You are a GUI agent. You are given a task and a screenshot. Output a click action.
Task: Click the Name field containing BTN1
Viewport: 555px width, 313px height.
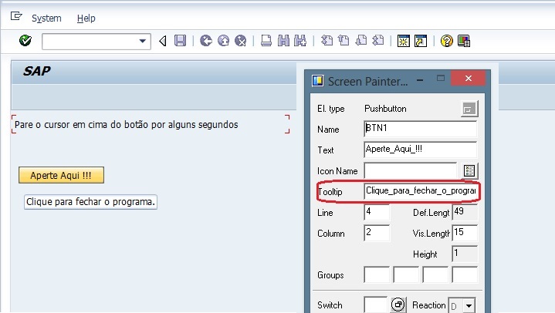(420, 129)
